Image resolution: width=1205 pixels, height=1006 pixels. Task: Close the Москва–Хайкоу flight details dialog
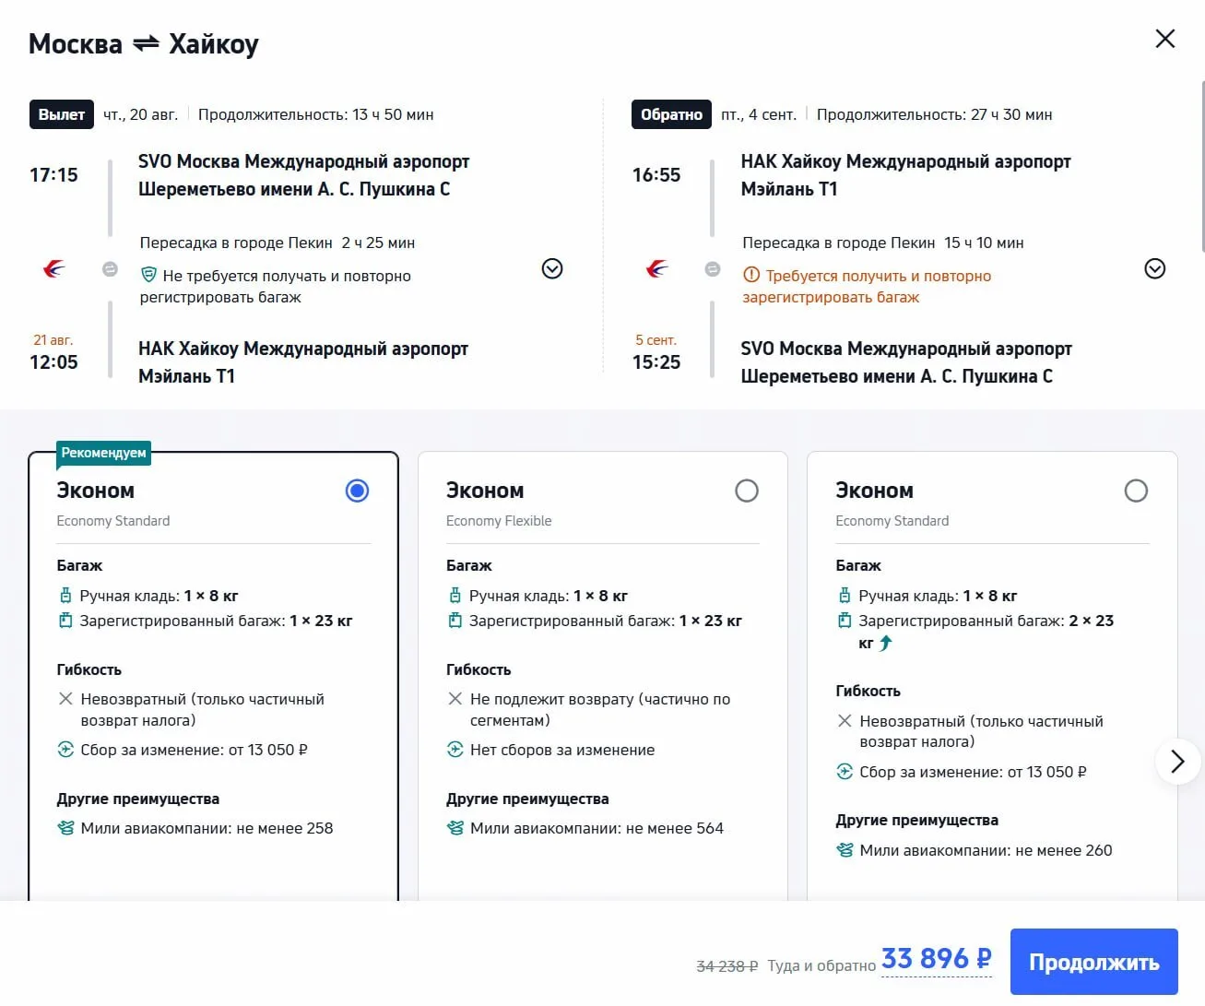point(1165,39)
